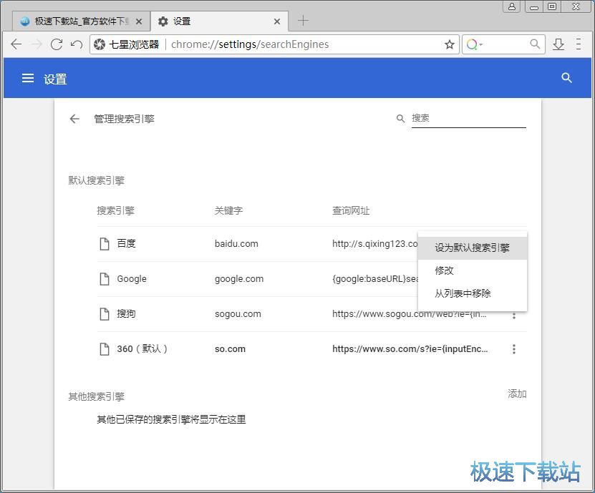Click the magnifier in the toolbar search box
The image size is (595, 493).
[535, 44]
